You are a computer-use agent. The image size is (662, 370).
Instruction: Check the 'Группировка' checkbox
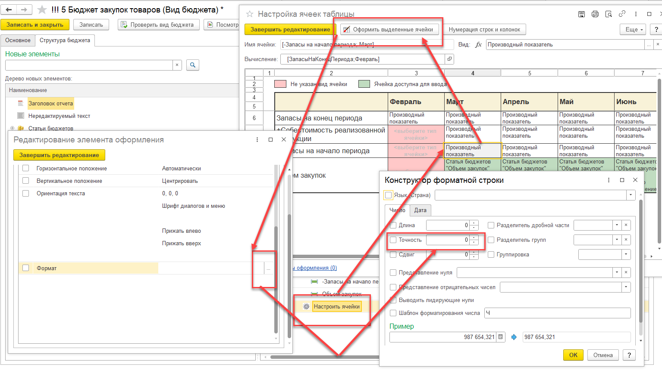[x=491, y=254]
